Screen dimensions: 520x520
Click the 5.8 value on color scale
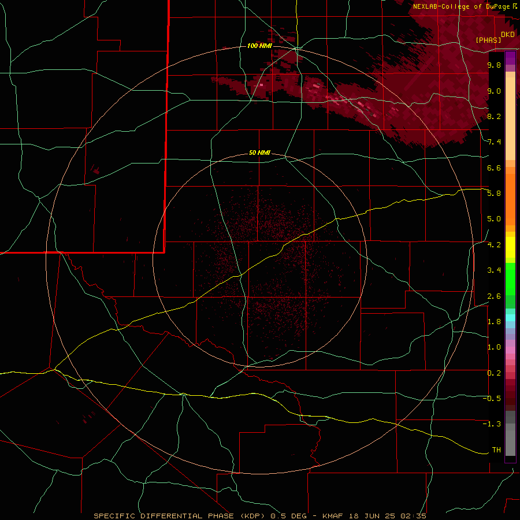[x=494, y=194]
